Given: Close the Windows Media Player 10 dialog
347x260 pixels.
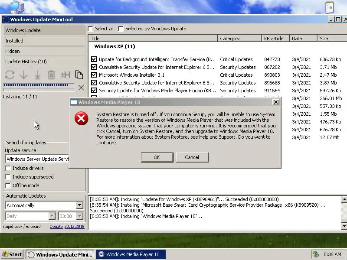Looking at the screenshot, I should click(276, 102).
